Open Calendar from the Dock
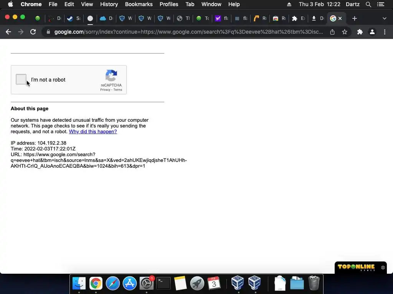Viewport: 393px width, 294px height. click(x=214, y=283)
